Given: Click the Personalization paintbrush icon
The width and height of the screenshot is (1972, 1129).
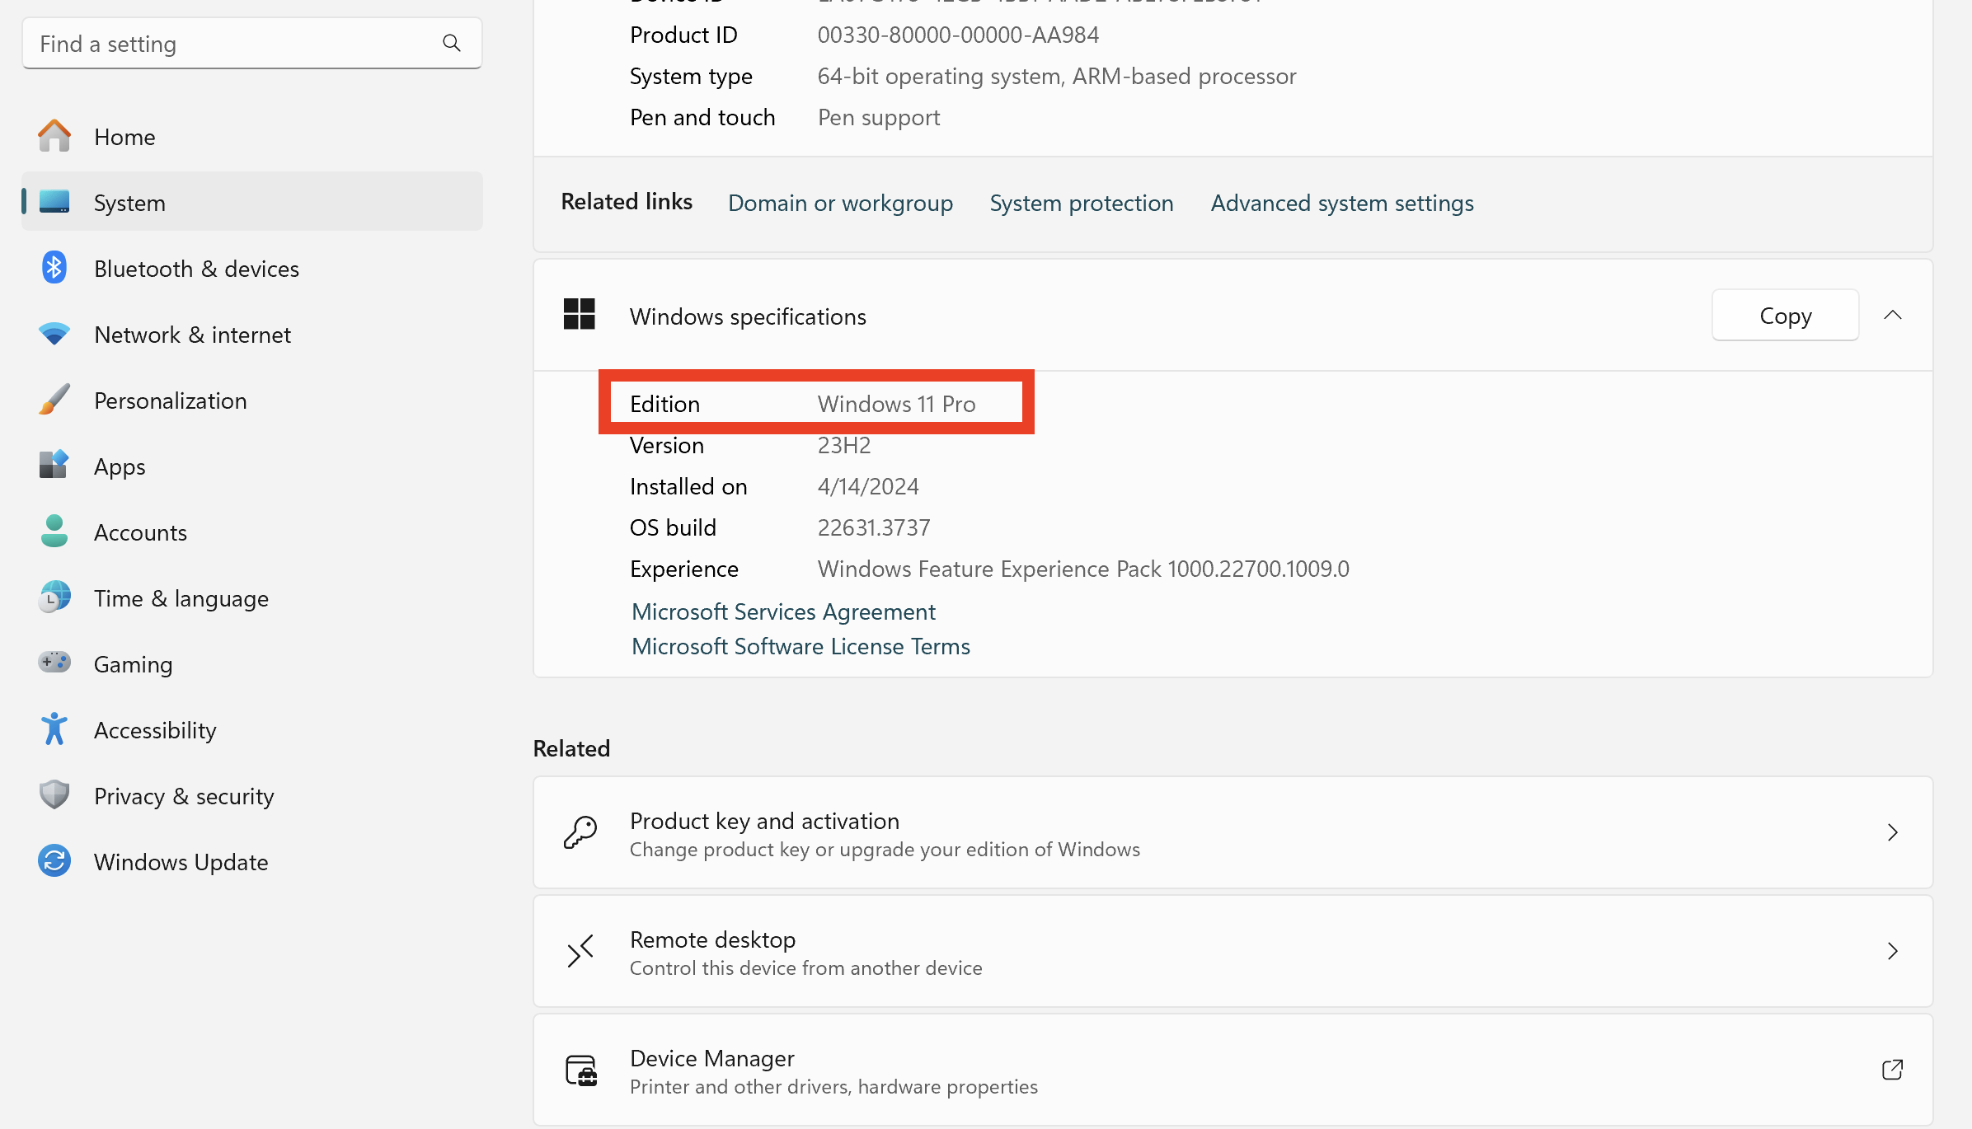Looking at the screenshot, I should point(54,400).
